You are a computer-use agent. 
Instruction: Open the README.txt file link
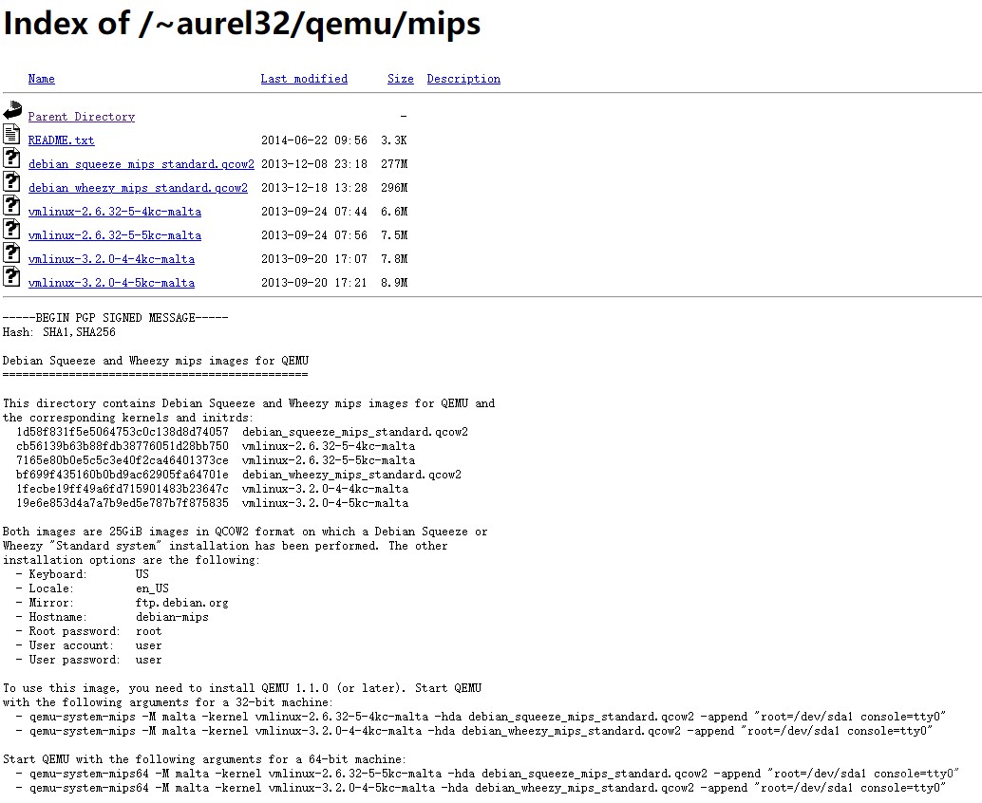click(62, 140)
